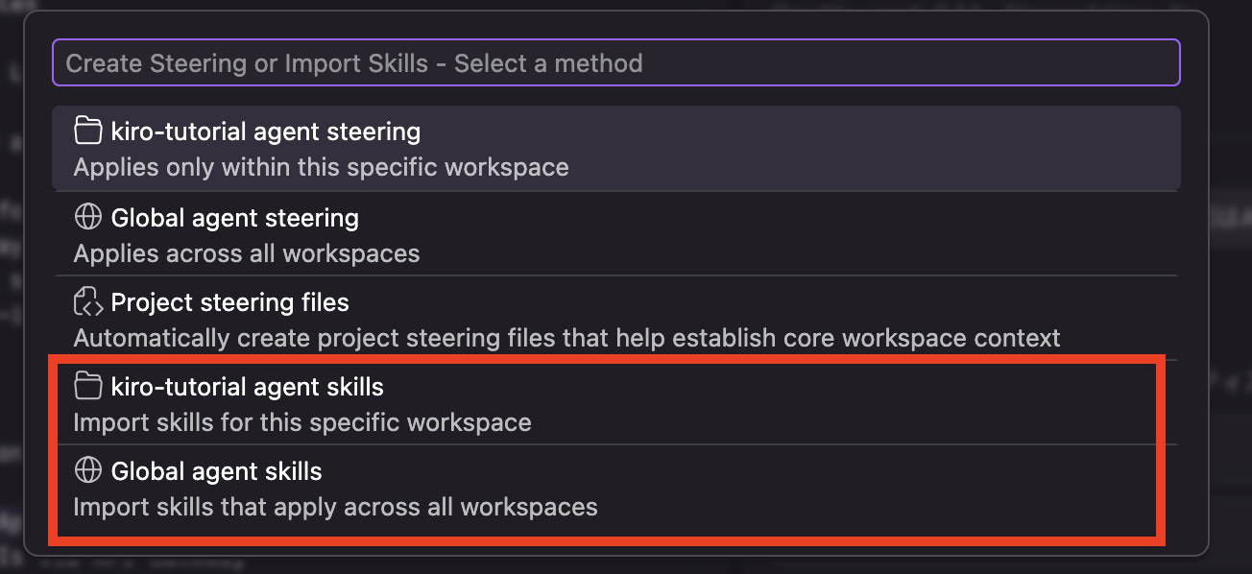Click Applies across all workspaces subtitle
Image resolution: width=1252 pixels, height=574 pixels.
click(247, 253)
